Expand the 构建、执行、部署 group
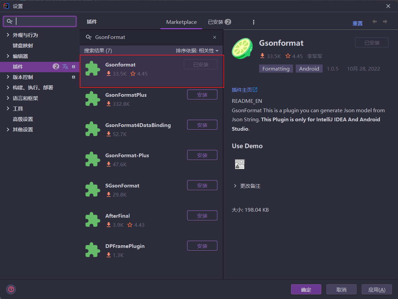398x299 pixels. pyautogui.click(x=8, y=87)
